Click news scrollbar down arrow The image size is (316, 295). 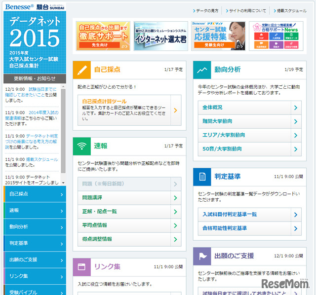pos(63,183)
